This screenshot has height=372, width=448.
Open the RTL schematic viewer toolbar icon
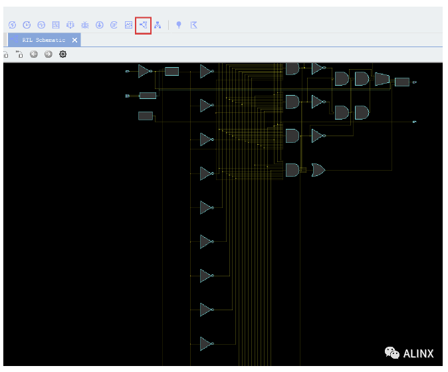(143, 25)
